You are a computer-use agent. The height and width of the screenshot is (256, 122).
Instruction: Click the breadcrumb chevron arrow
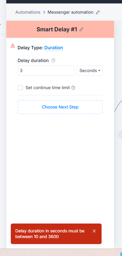(x=44, y=13)
